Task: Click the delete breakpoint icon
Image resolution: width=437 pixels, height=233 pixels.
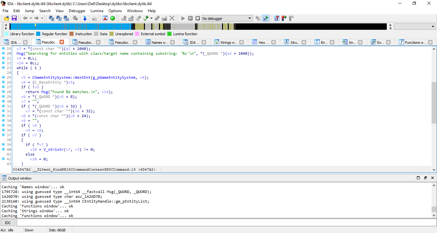Action: click(291, 18)
